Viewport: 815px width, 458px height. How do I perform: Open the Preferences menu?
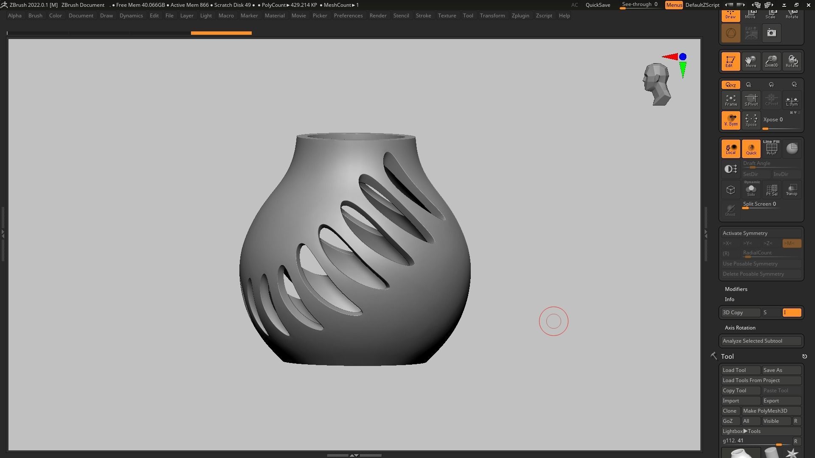pyautogui.click(x=348, y=16)
